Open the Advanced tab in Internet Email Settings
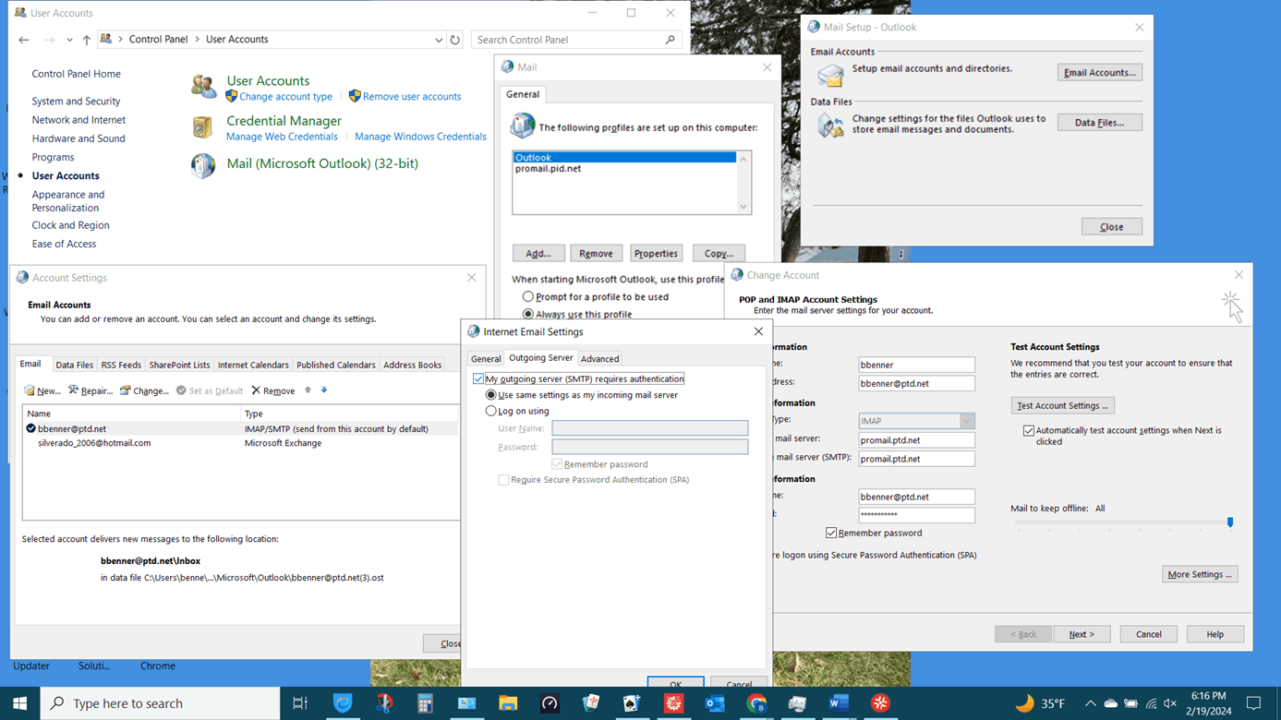This screenshot has height=720, width=1281. [599, 359]
